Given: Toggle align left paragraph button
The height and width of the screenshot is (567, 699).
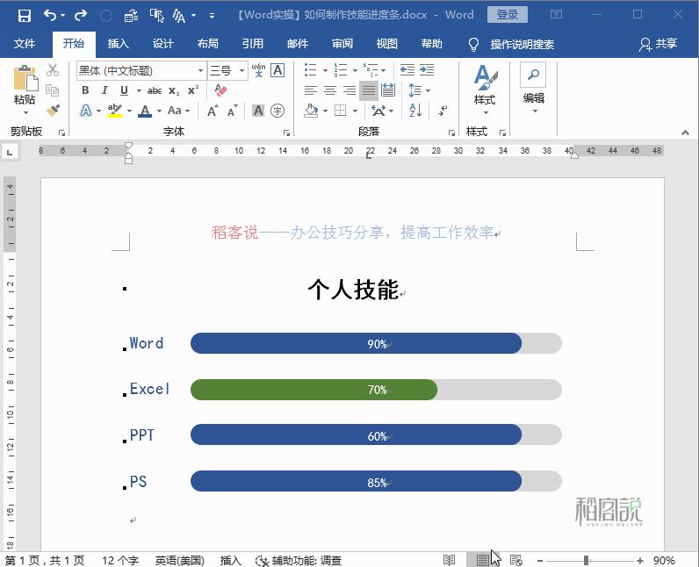Looking at the screenshot, I should pyautogui.click(x=310, y=90).
